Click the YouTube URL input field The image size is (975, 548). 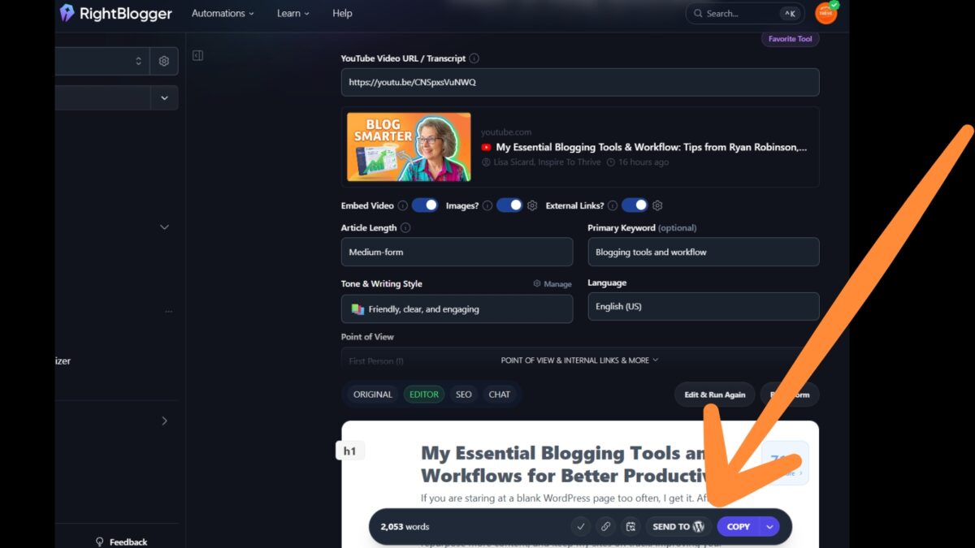point(580,82)
